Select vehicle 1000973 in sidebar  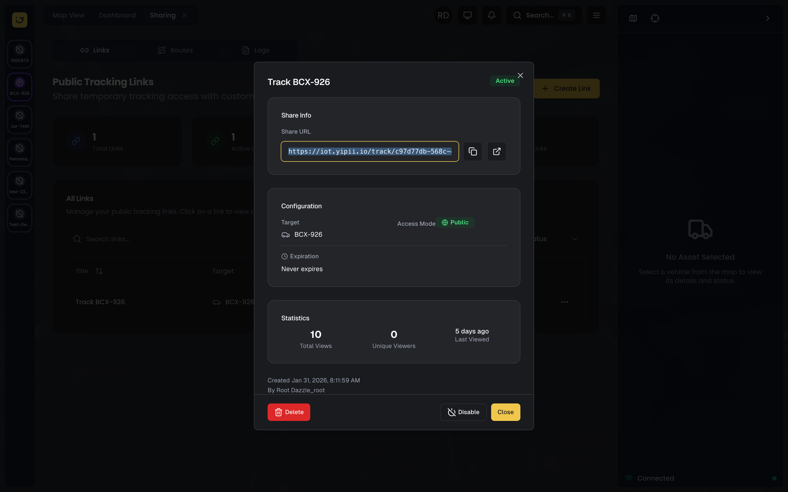(x=19, y=54)
